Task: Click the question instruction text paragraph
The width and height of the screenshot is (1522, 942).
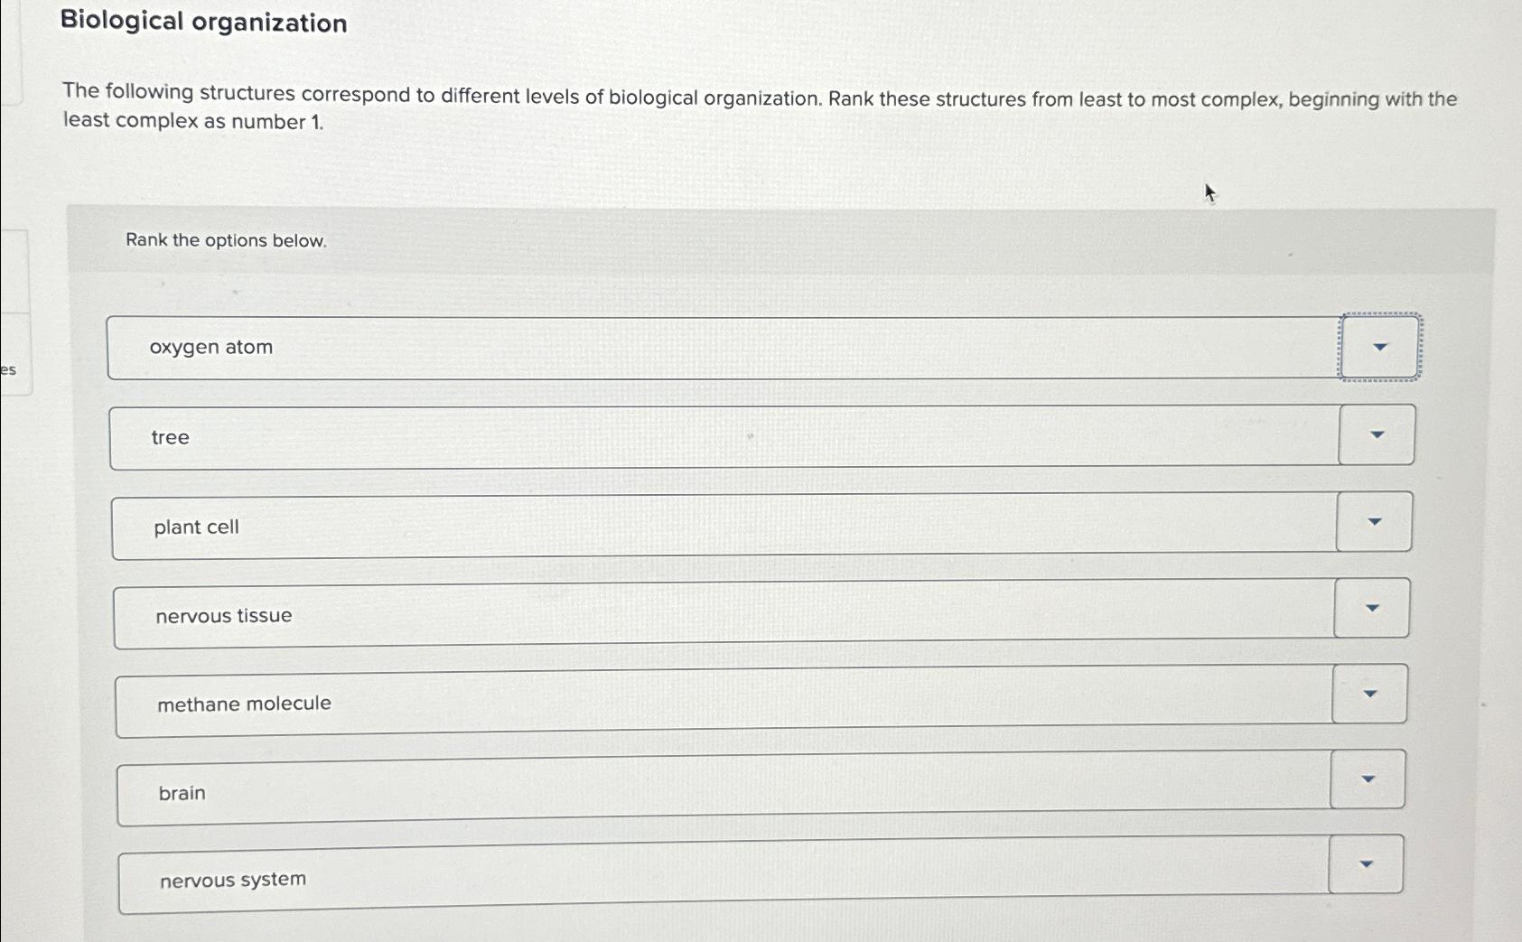Action: pos(759,107)
